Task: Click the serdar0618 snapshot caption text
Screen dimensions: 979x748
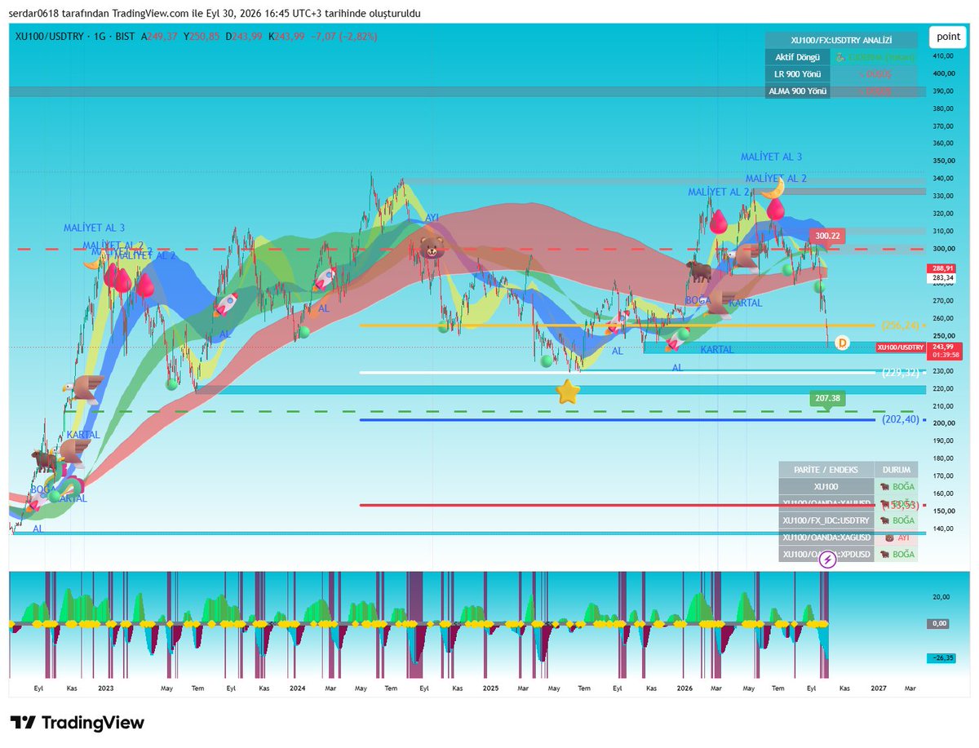Action: pyautogui.click(x=216, y=13)
